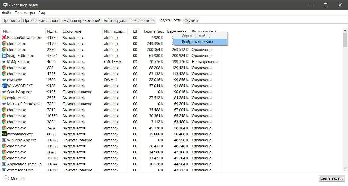The width and height of the screenshot is (348, 186).
Task: Click the nvcontainer.exe NVIDIA icon
Action: [4, 134]
